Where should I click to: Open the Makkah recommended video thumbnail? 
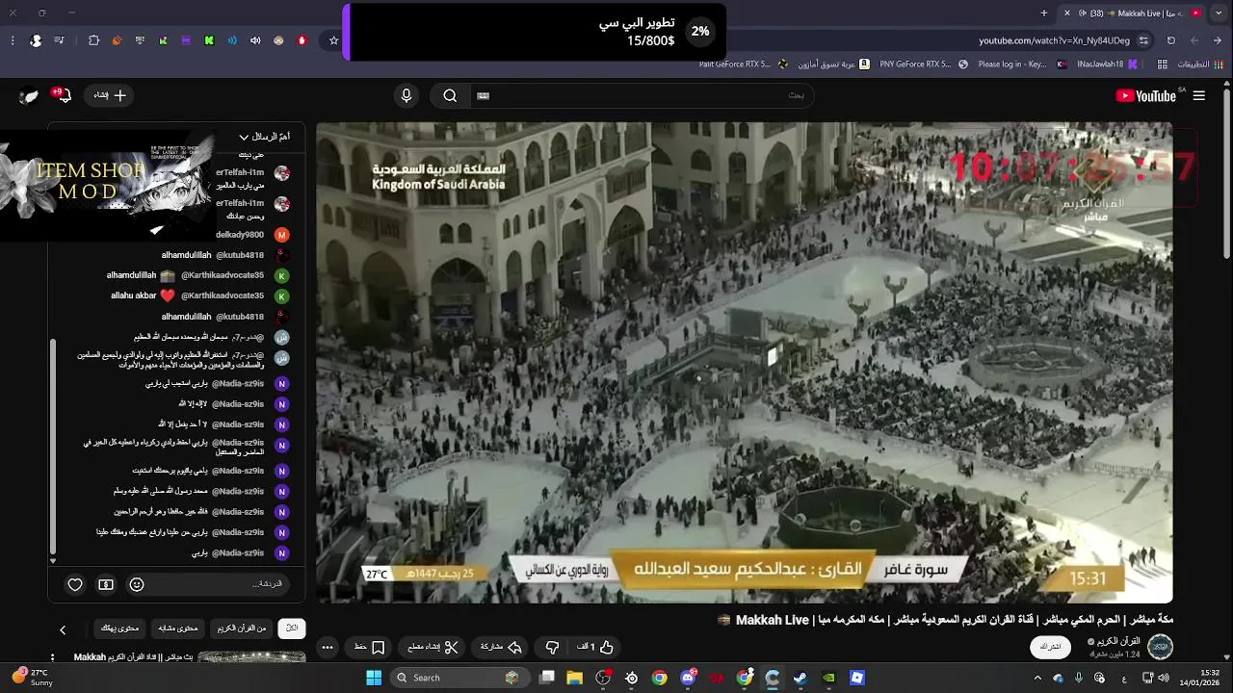pyautogui.click(x=251, y=657)
